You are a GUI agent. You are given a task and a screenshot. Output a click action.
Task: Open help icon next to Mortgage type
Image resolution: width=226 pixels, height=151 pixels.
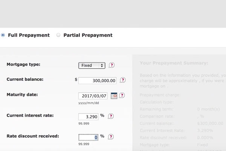tap(111, 65)
